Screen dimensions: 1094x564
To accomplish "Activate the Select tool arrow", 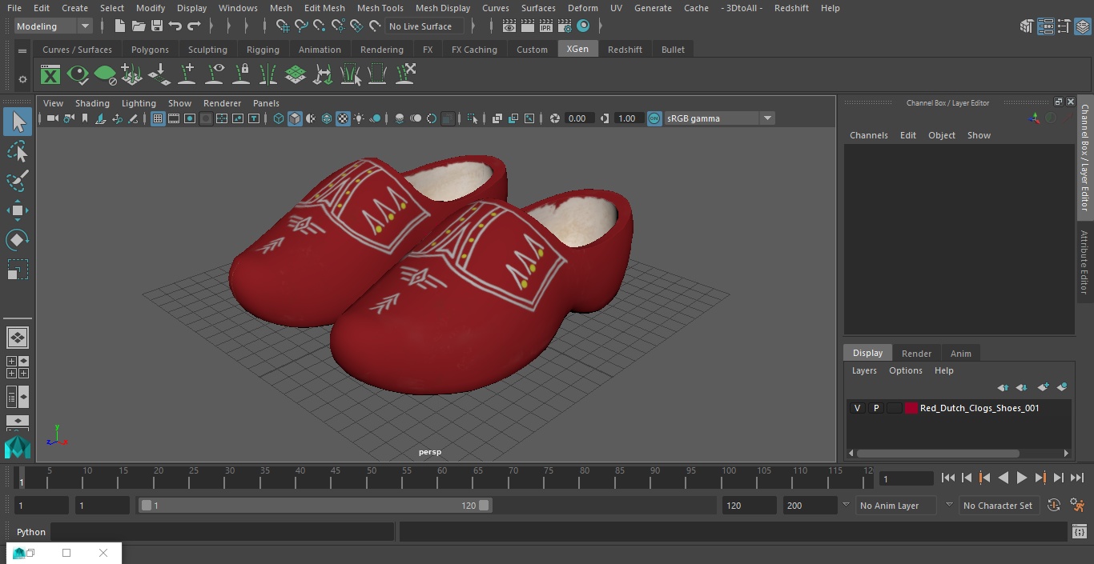I will point(18,122).
